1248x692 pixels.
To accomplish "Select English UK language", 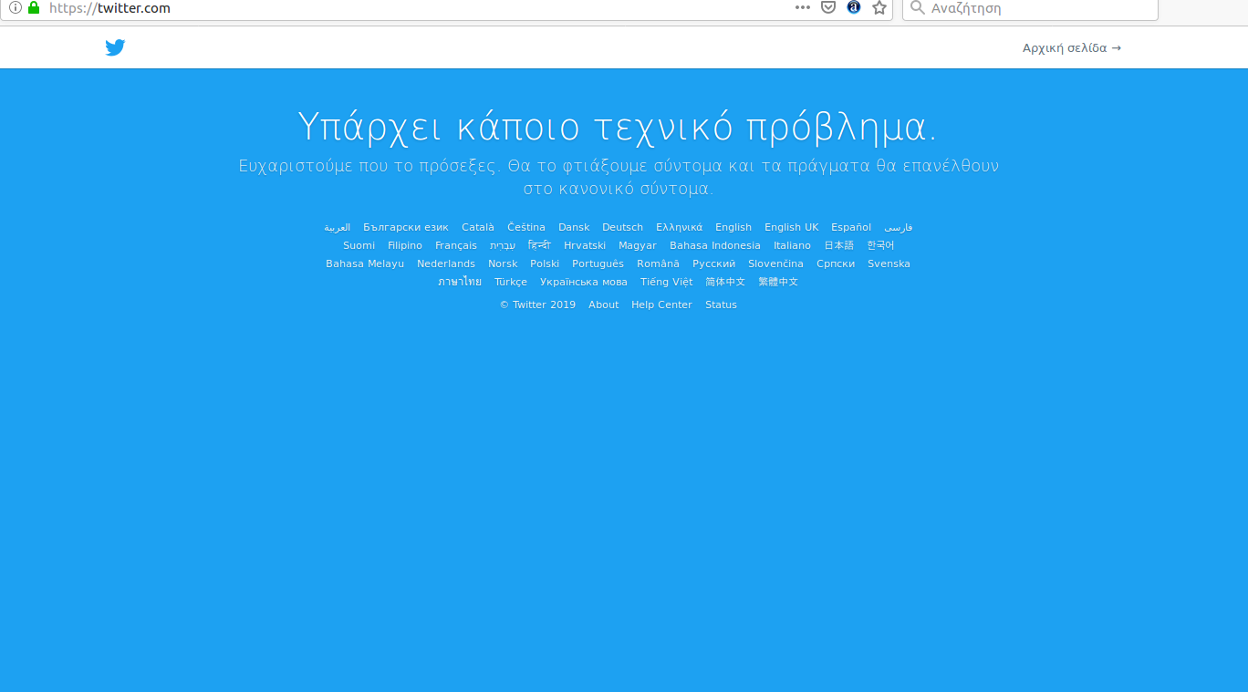I will click(791, 228).
